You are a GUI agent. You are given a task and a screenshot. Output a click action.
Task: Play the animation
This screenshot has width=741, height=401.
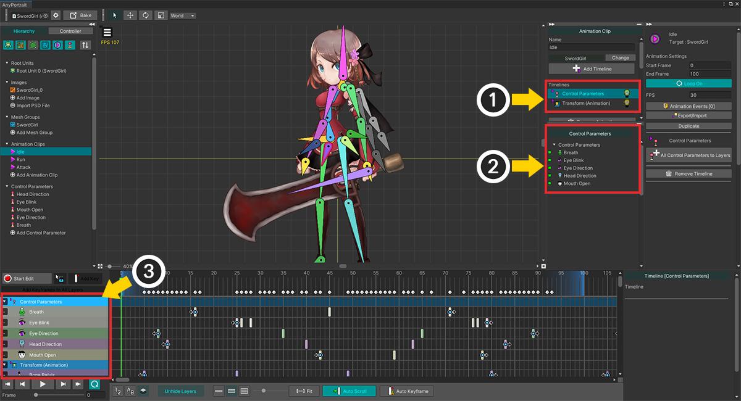tap(43, 384)
